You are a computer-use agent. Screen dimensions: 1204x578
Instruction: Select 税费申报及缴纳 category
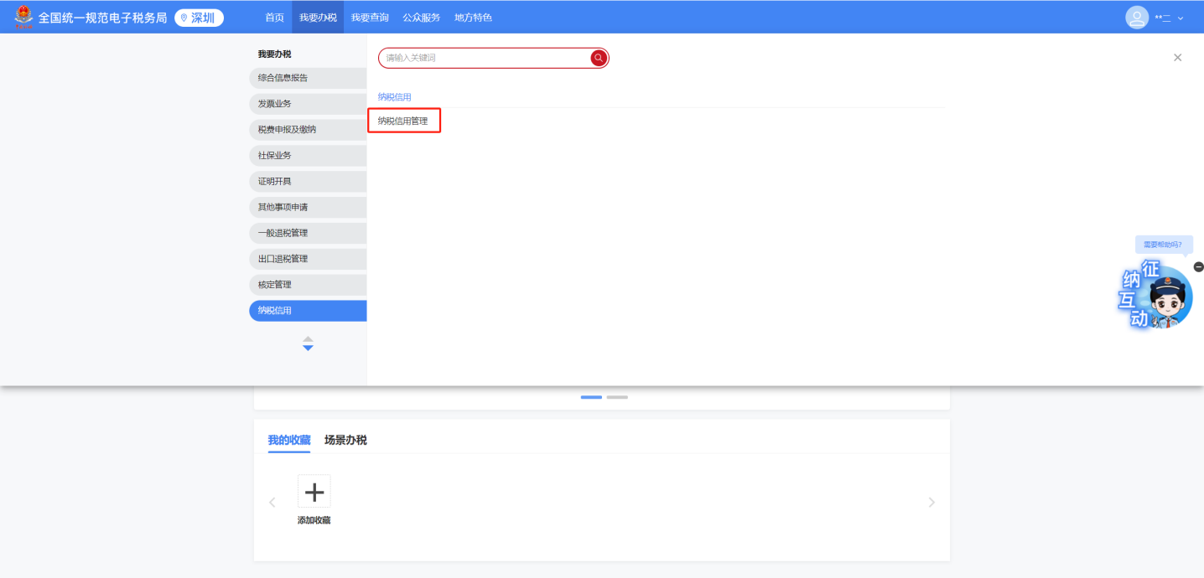[x=308, y=130]
